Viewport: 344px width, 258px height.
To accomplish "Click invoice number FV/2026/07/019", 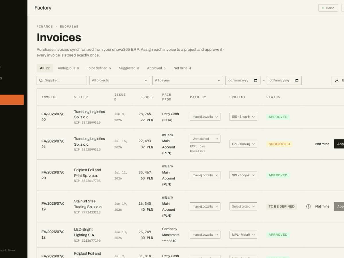I will (x=53, y=206).
